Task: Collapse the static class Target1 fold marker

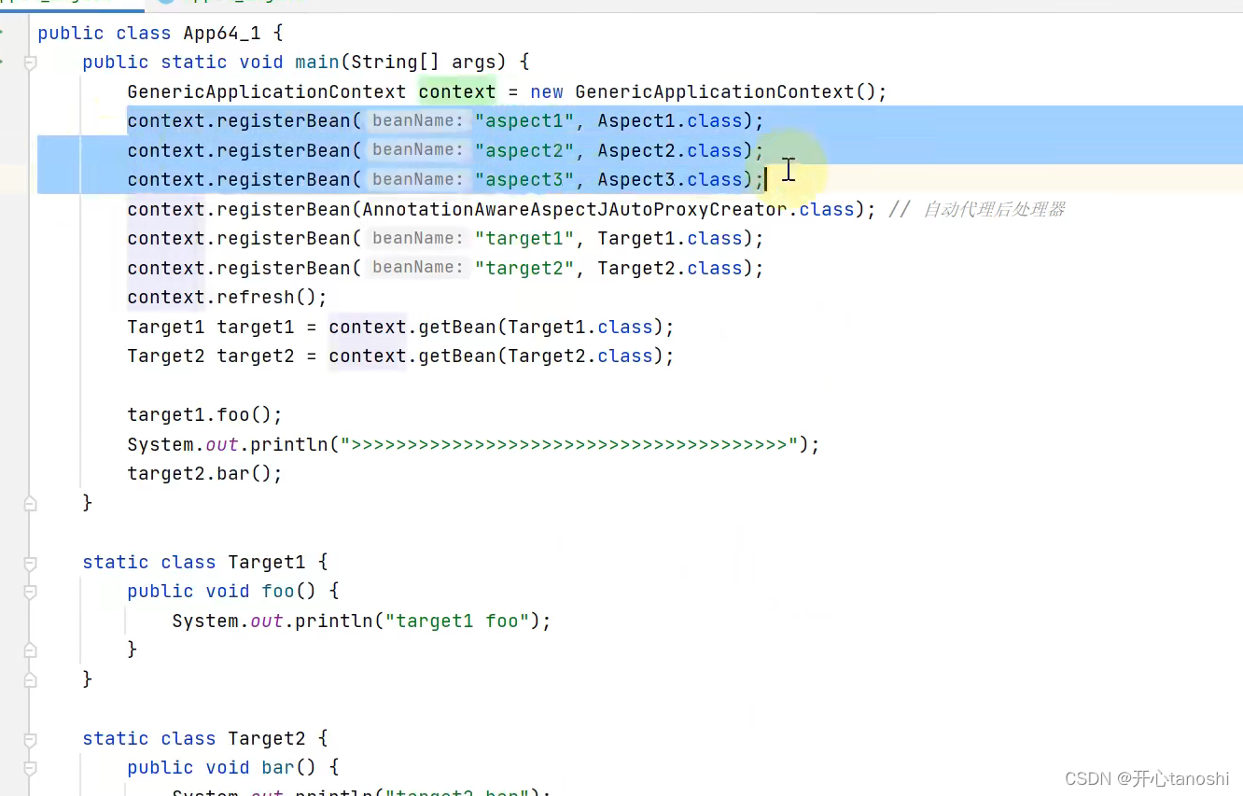Action: pos(30,563)
